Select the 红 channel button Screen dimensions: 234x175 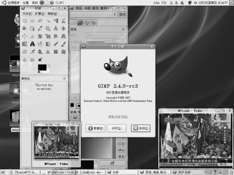121,144
